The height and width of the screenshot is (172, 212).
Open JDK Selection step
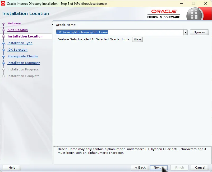click(17, 50)
